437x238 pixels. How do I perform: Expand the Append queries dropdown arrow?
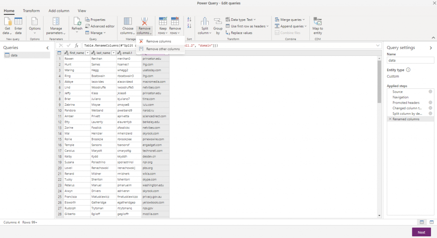coord(306,26)
